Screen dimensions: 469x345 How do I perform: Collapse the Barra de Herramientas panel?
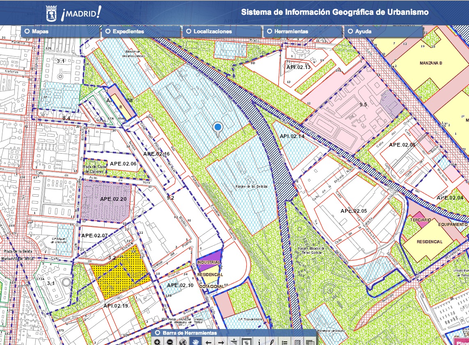click(x=157, y=333)
